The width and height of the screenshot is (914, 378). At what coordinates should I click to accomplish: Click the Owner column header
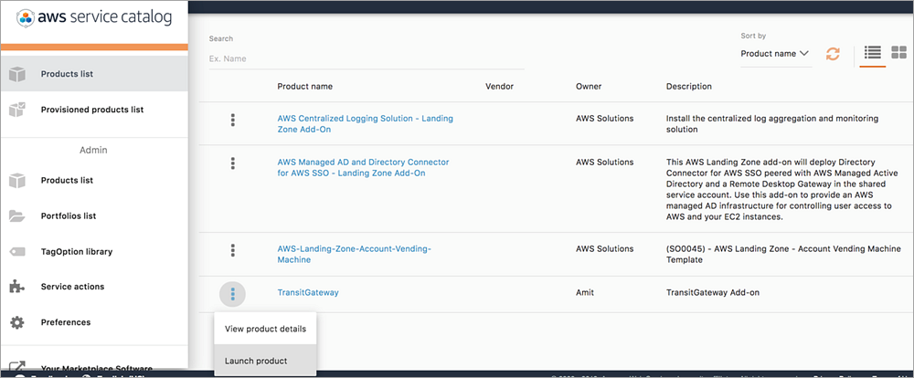(x=589, y=86)
